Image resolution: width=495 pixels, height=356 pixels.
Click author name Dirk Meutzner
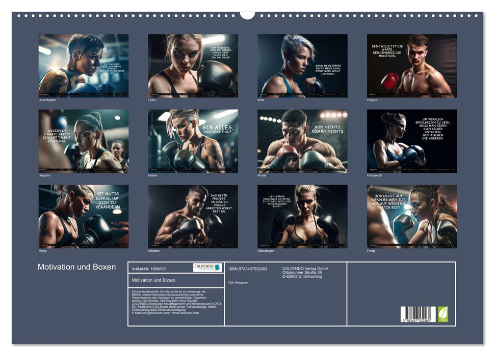point(238,282)
